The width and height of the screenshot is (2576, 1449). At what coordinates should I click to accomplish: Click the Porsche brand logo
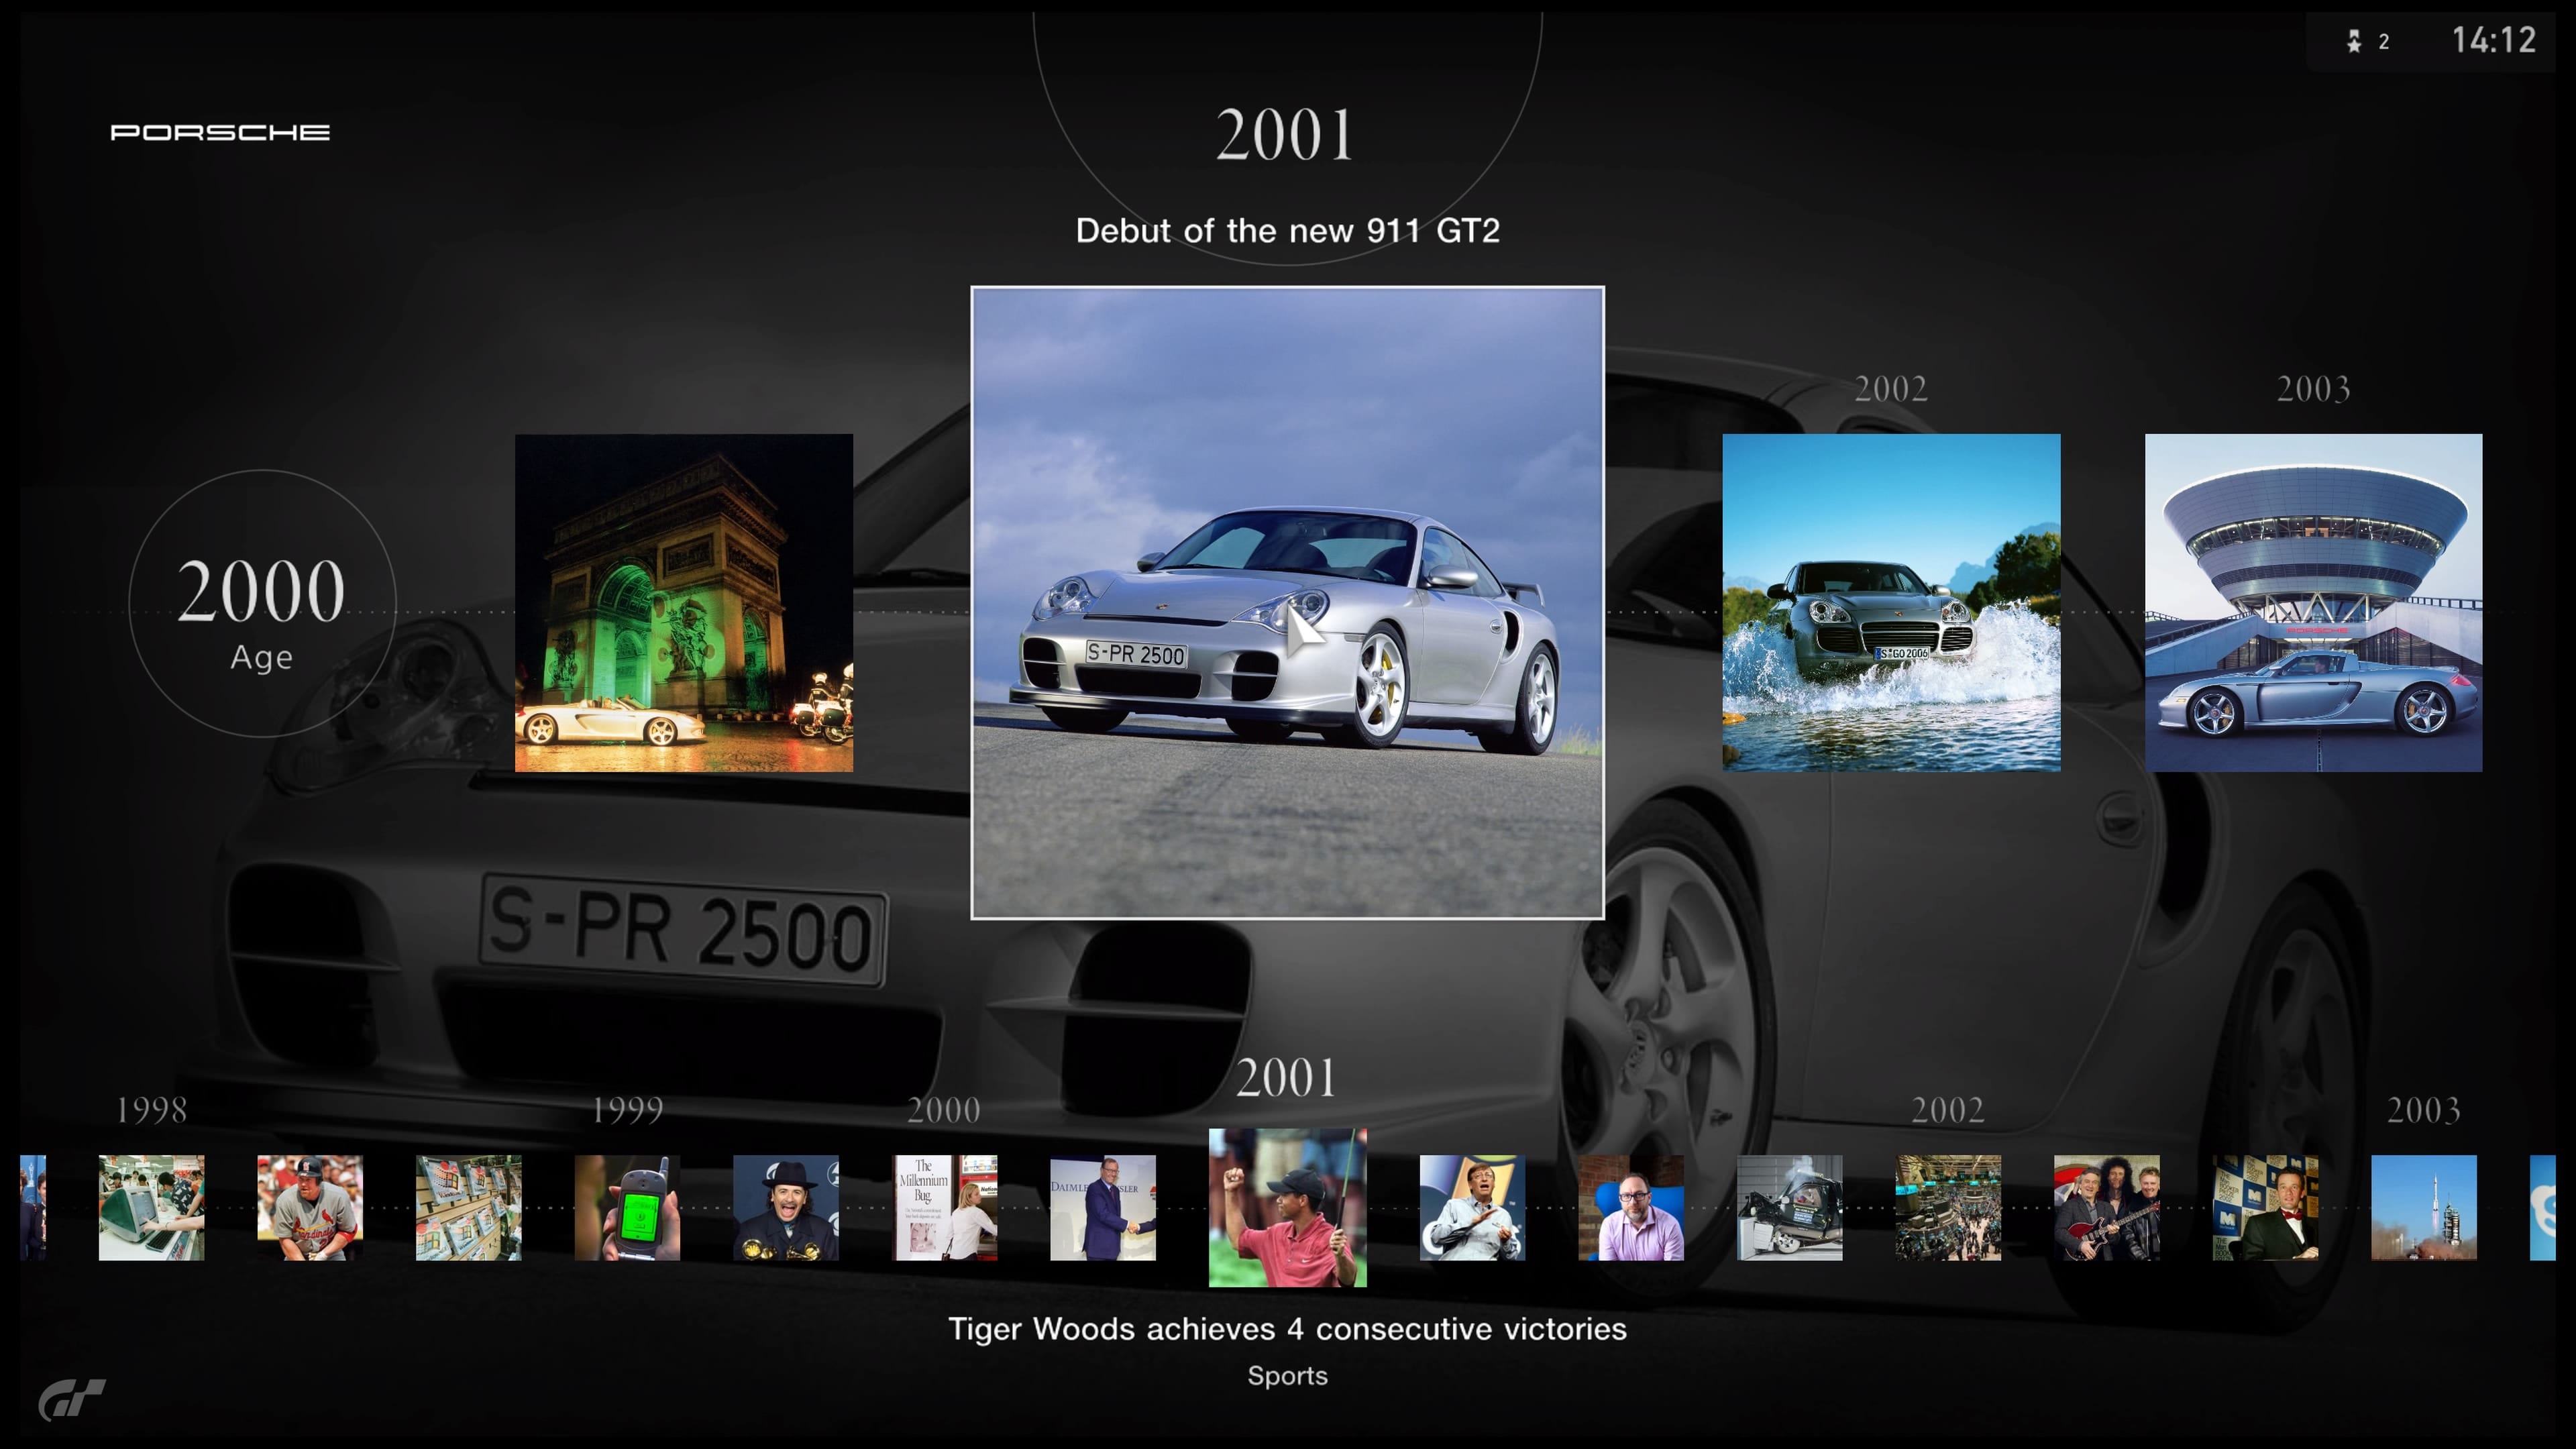[x=220, y=133]
